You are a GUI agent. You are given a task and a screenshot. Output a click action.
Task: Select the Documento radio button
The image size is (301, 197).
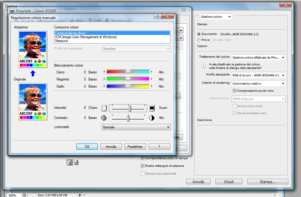pos(199,34)
